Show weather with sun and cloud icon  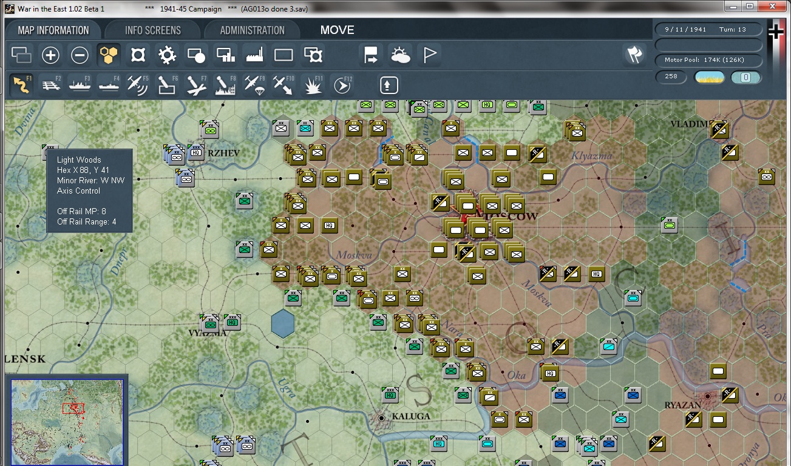click(400, 56)
